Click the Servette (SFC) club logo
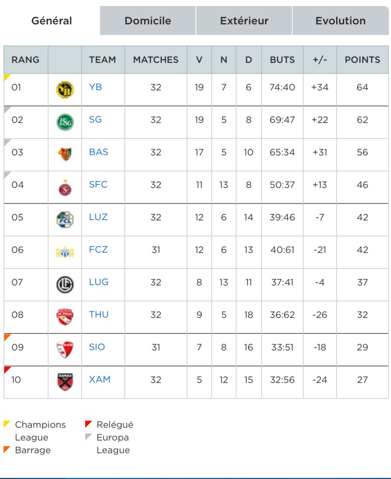391x479 pixels. (x=65, y=187)
